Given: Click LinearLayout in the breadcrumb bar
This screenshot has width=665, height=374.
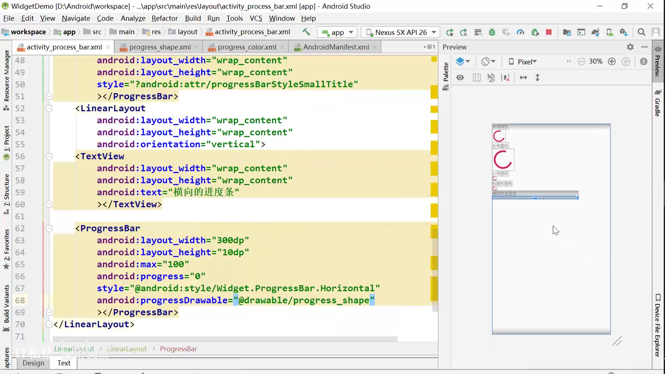Looking at the screenshot, I should [x=127, y=349].
